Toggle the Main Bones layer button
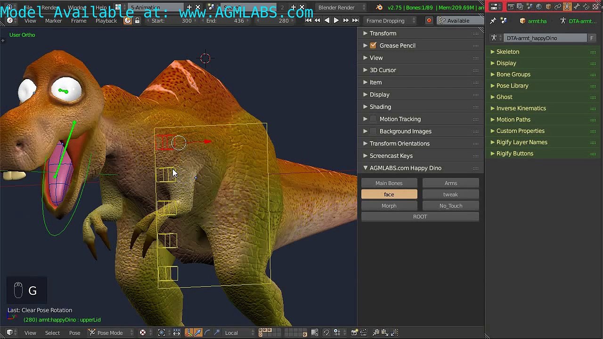603x339 pixels. click(x=389, y=183)
